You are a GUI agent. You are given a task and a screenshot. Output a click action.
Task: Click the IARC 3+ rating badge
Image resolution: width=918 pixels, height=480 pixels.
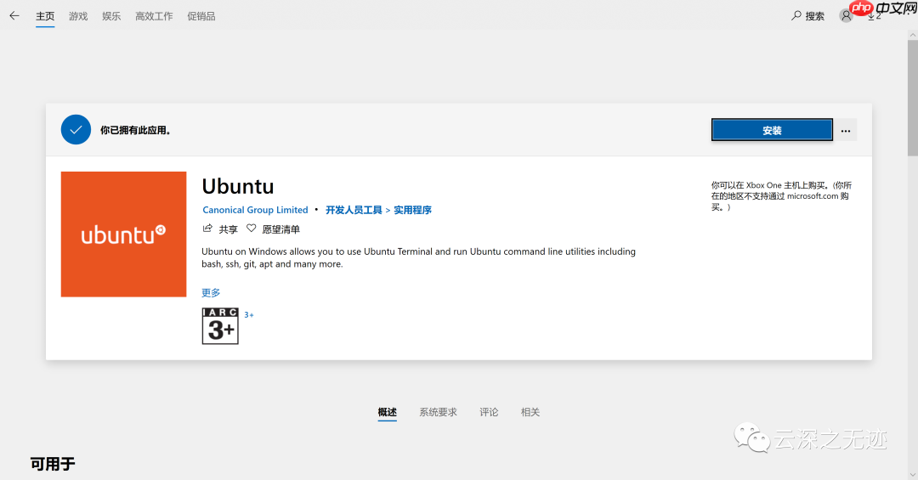click(x=220, y=326)
